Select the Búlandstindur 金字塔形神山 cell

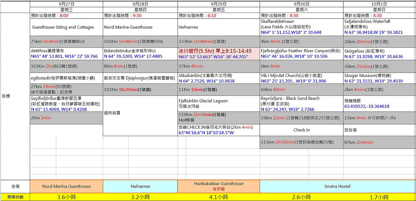click(x=140, y=53)
